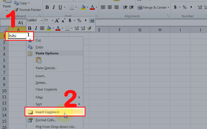This screenshot has width=207, height=129.
Task: Choose Clear Contents in context menu
Action: tap(55, 90)
